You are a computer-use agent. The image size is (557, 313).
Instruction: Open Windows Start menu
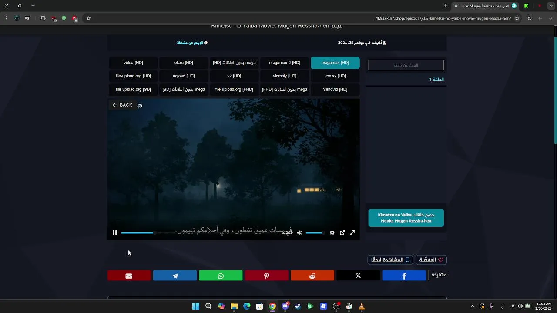point(196,306)
